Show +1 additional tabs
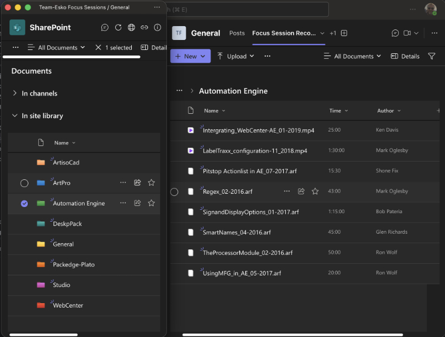This screenshot has width=445, height=337. pyautogui.click(x=333, y=33)
